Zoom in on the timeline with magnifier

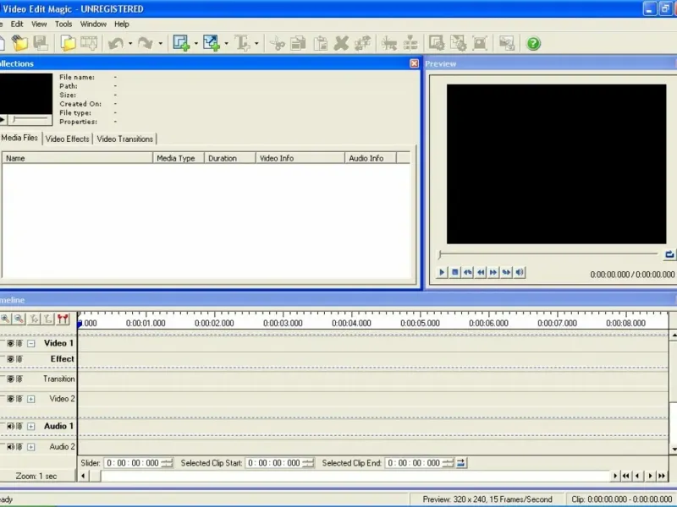(6, 319)
